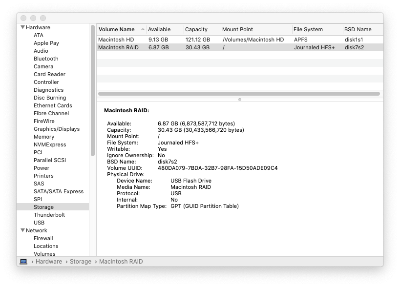This screenshot has width=400, height=287.
Task: Click the computer icon in path bar
Action: (x=23, y=262)
